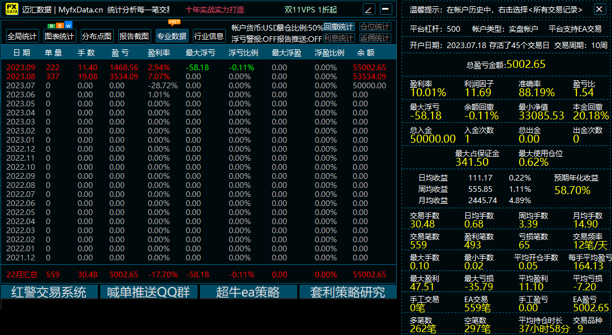Open the 报告截图 tab
This screenshot has width=612, height=335.
coord(134,36)
